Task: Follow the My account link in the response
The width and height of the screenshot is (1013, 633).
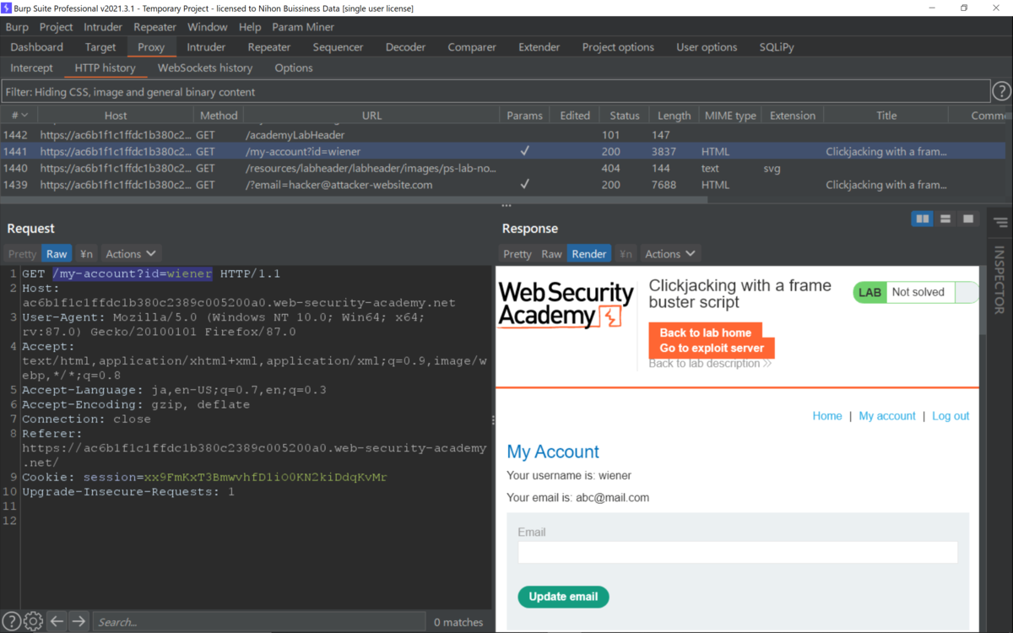Action: point(886,415)
